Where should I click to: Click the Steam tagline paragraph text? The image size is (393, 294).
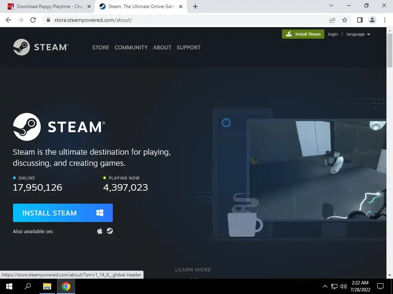92,157
